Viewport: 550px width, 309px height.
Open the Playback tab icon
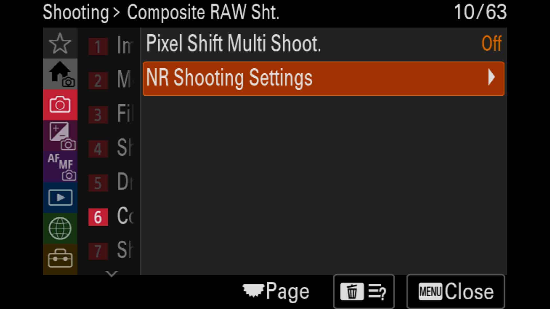coord(60,197)
